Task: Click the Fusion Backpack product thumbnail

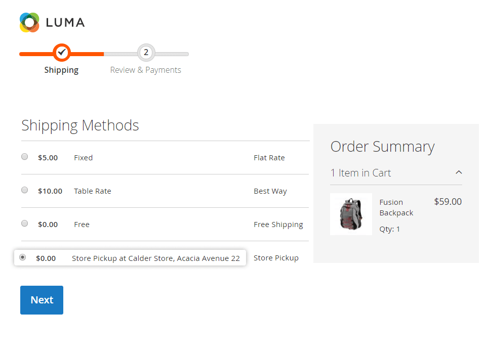Action: 351,214
